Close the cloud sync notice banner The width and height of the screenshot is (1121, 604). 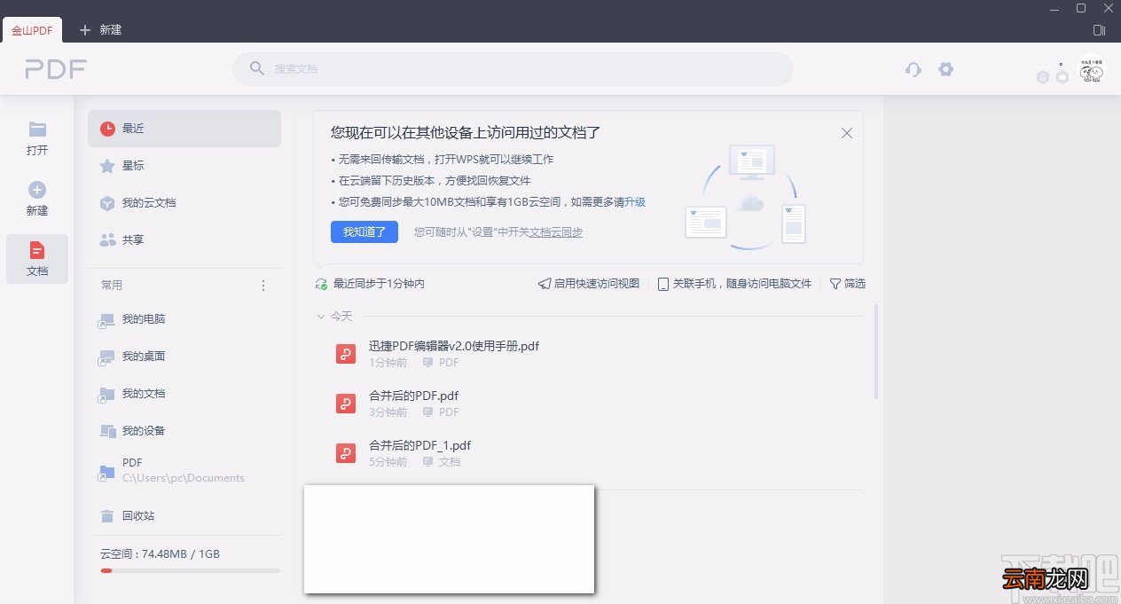tap(847, 133)
